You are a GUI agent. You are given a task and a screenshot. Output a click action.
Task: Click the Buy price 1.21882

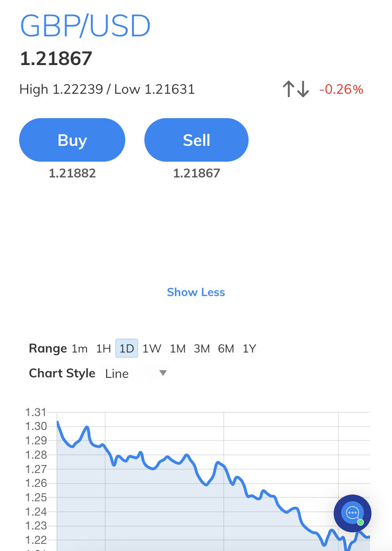pyautogui.click(x=72, y=173)
